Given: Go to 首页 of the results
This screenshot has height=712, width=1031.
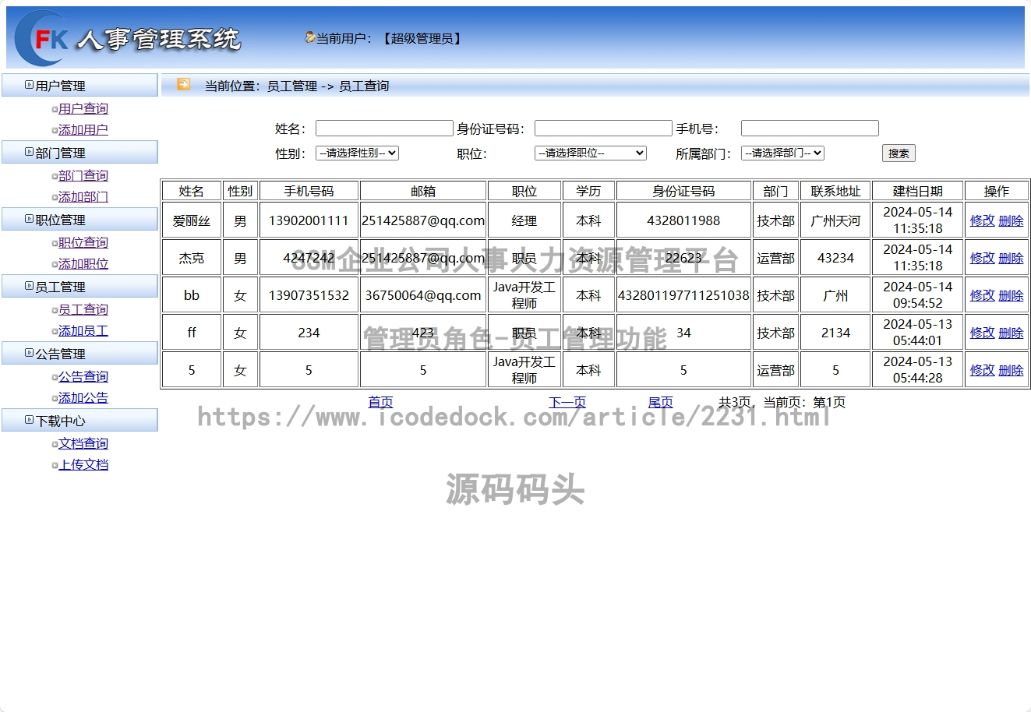Looking at the screenshot, I should (x=380, y=402).
